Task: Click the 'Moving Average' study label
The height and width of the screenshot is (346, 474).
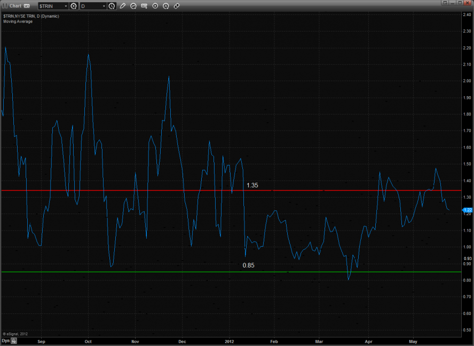Action: [x=18, y=21]
